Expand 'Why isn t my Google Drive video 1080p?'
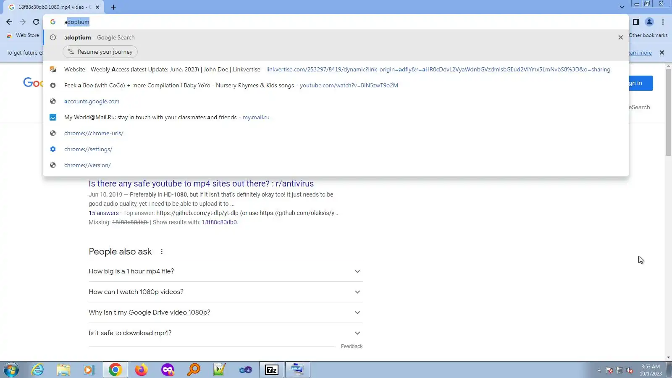Screen dimensions: 672x378 [226, 312]
